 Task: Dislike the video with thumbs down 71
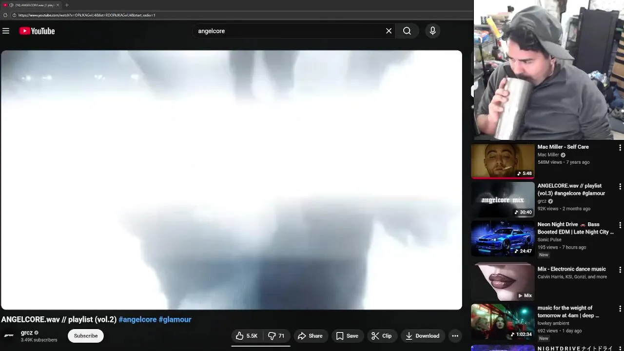point(276,336)
